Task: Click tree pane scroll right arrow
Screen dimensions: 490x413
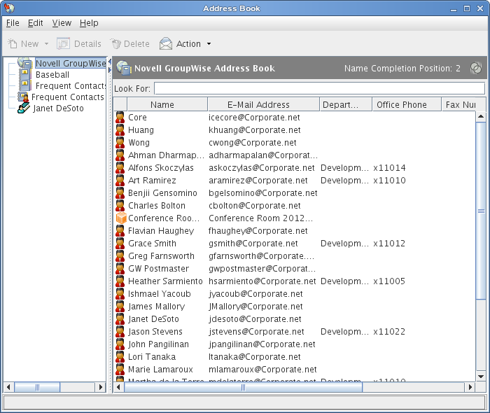Action: point(100,387)
